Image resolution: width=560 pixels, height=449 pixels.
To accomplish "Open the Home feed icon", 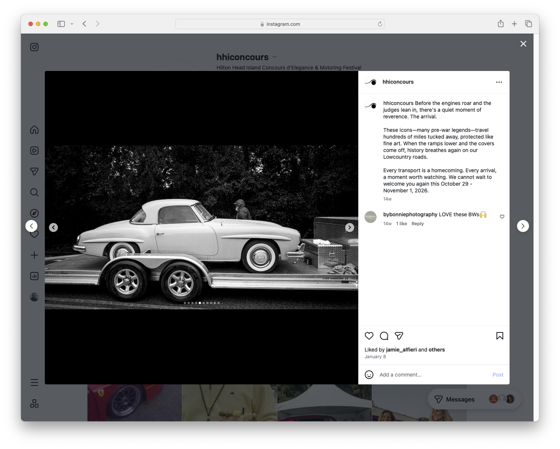I will (34, 130).
